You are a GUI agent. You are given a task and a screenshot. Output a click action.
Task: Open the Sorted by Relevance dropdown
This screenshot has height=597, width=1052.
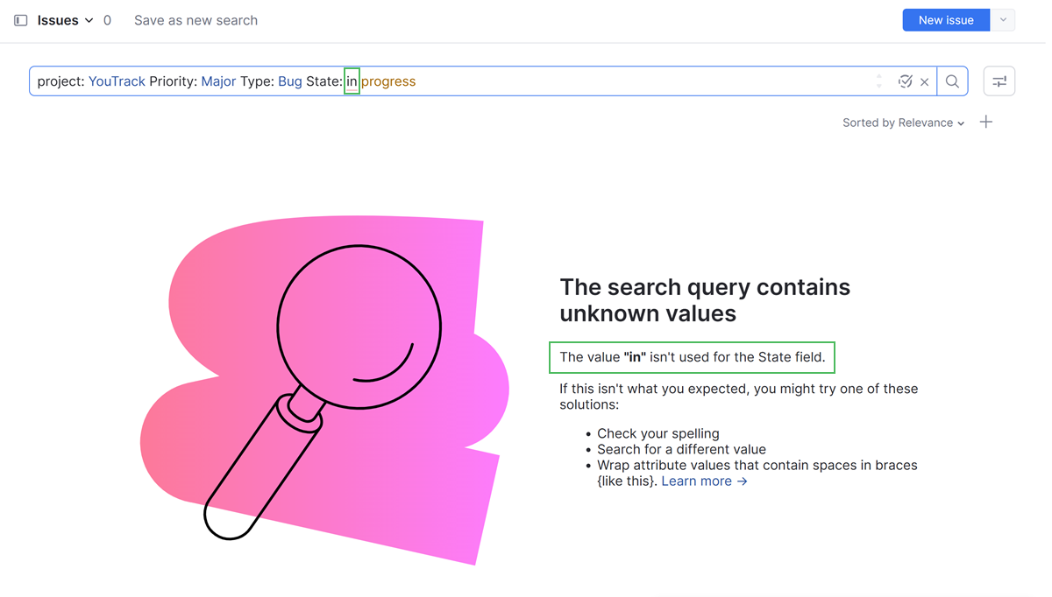tap(903, 123)
